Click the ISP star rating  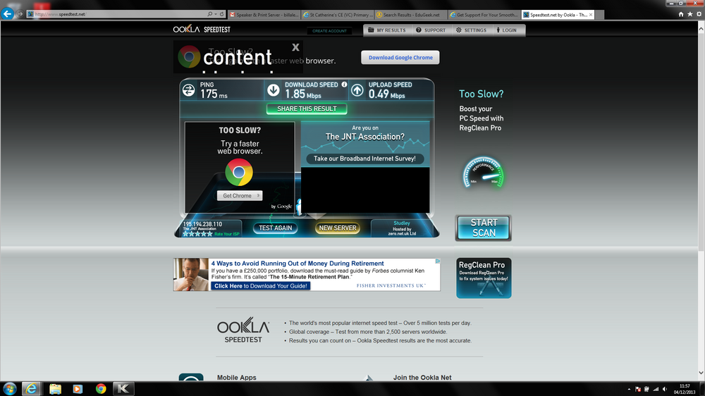197,234
